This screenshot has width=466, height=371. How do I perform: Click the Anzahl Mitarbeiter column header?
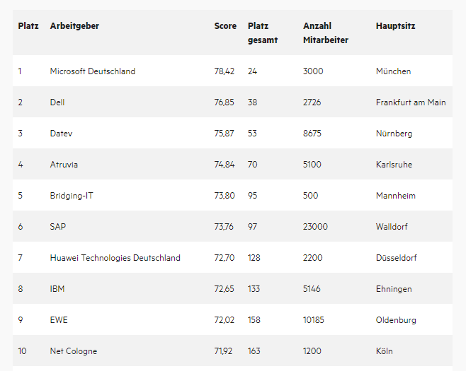(x=326, y=33)
